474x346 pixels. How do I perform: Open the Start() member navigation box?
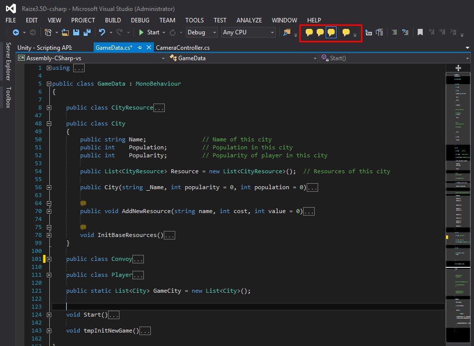coord(393,58)
